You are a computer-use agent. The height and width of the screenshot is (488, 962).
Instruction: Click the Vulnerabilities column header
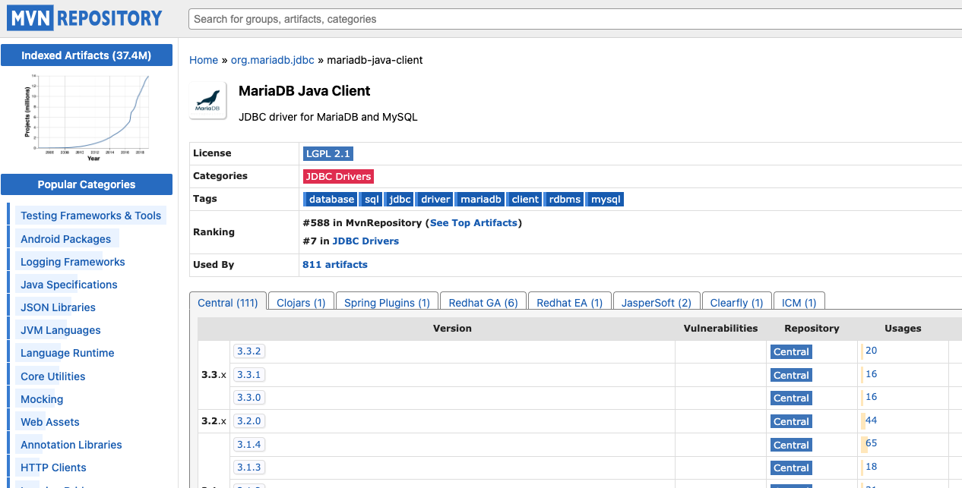pyautogui.click(x=721, y=329)
